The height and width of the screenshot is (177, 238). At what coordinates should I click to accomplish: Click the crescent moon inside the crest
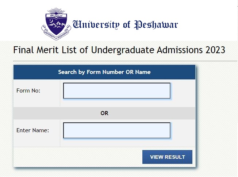pos(51,20)
